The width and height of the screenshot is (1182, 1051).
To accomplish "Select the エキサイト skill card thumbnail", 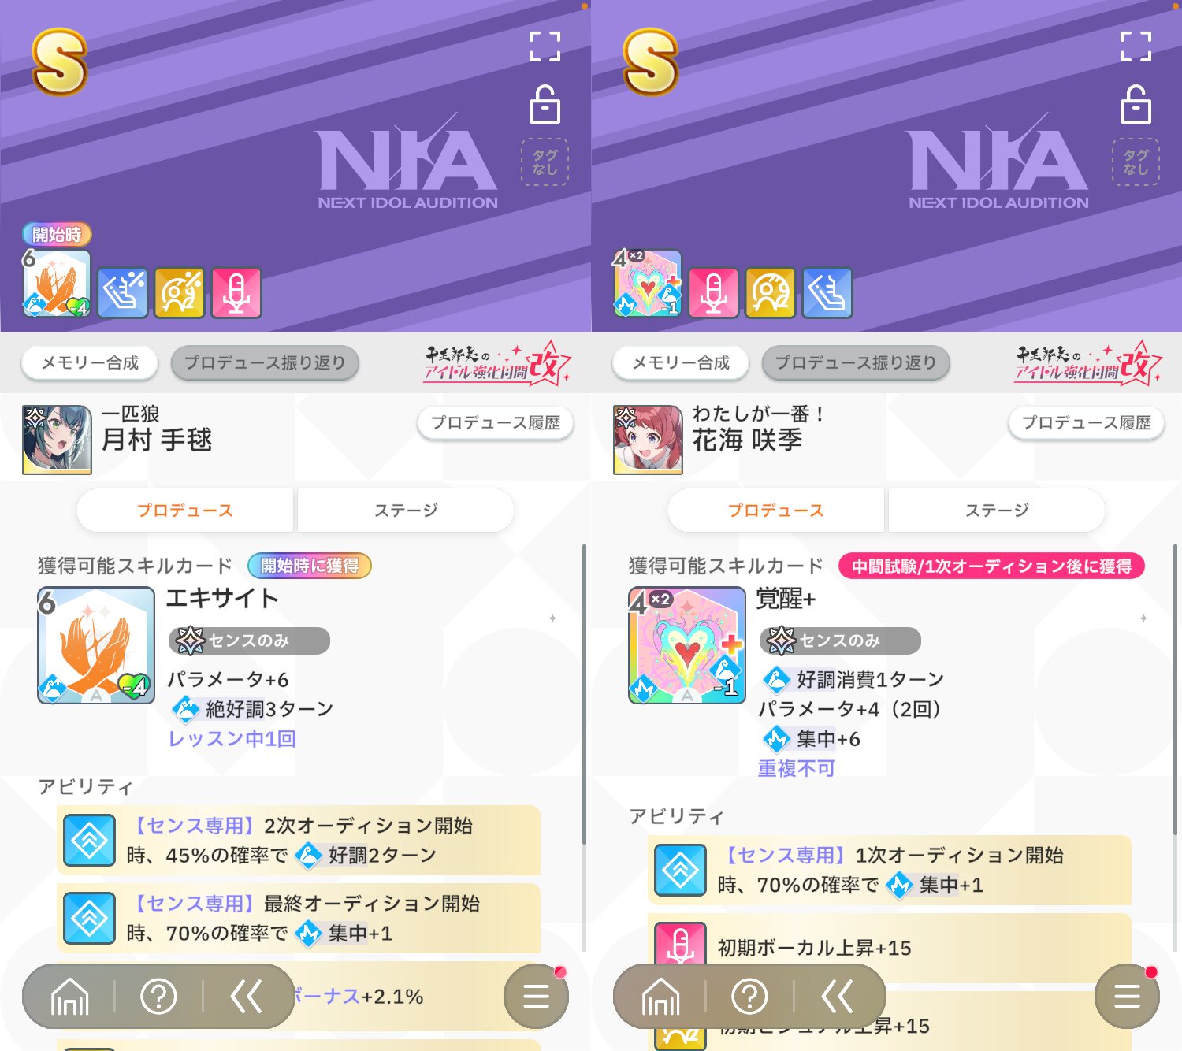I will tap(96, 645).
